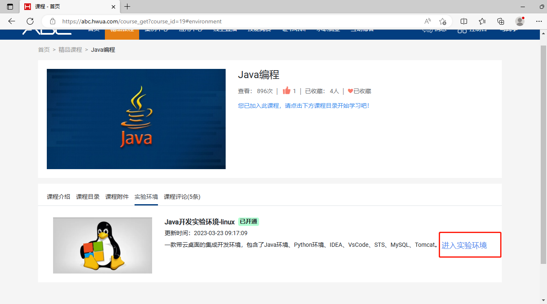Screen dimensions: 547x304
Task: Click the heart 已收藏 favorite icon
Action: pos(350,91)
